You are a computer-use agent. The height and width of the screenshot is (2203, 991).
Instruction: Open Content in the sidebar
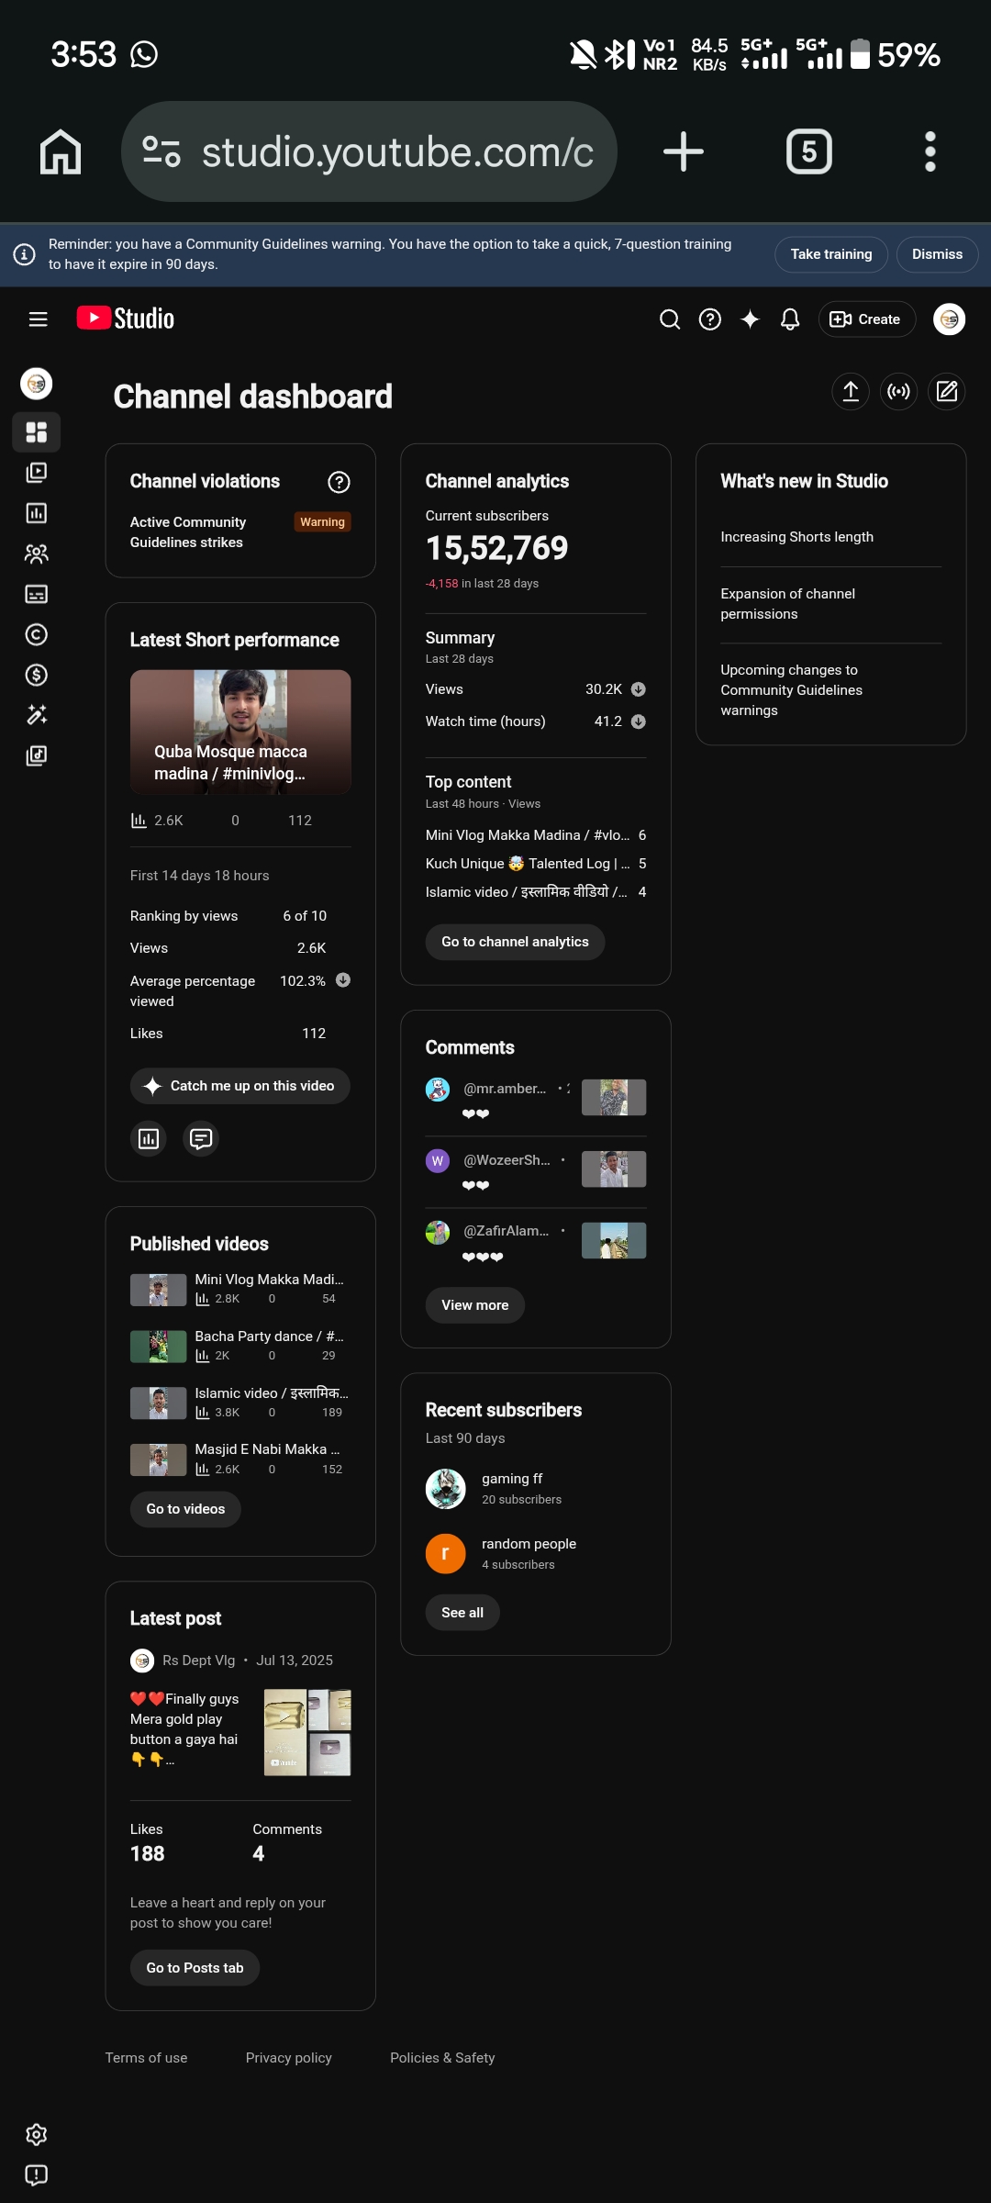(x=37, y=473)
